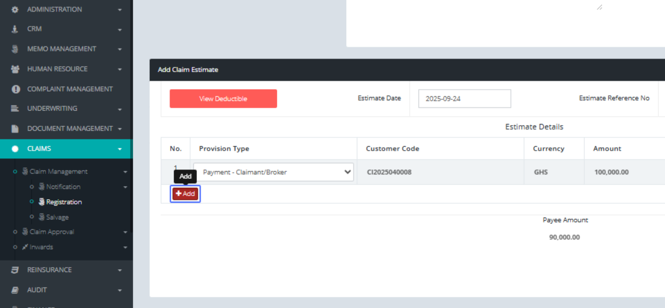Click the Underwriting list icon
Viewport: 665px width, 308px height.
[16, 109]
